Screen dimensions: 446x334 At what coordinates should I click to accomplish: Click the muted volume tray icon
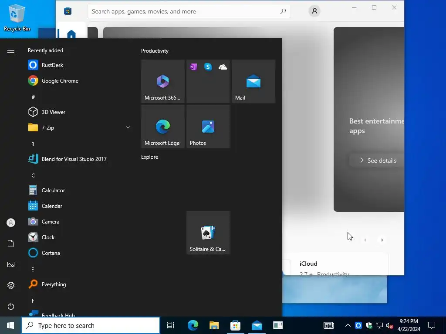coord(389,325)
